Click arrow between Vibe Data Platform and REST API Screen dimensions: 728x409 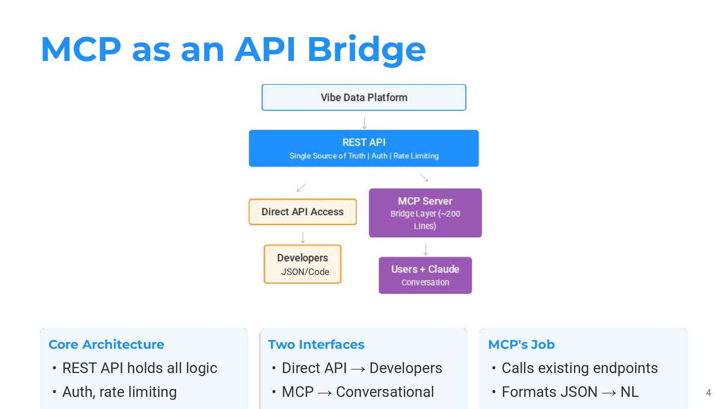364,123
